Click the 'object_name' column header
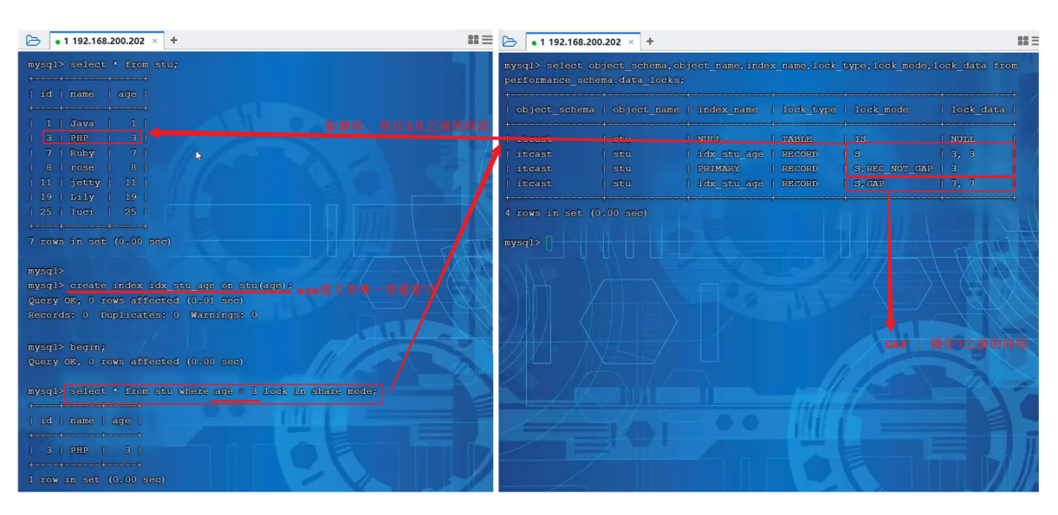This screenshot has height=515, width=1058. point(646,110)
